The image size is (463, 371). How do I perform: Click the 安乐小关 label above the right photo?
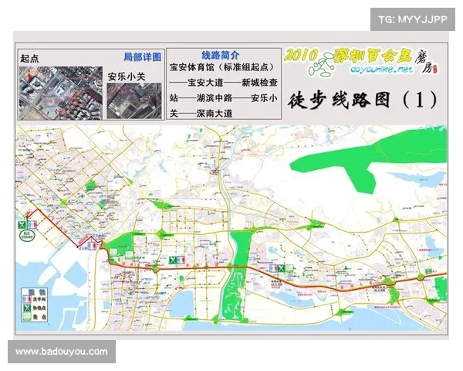127,77
